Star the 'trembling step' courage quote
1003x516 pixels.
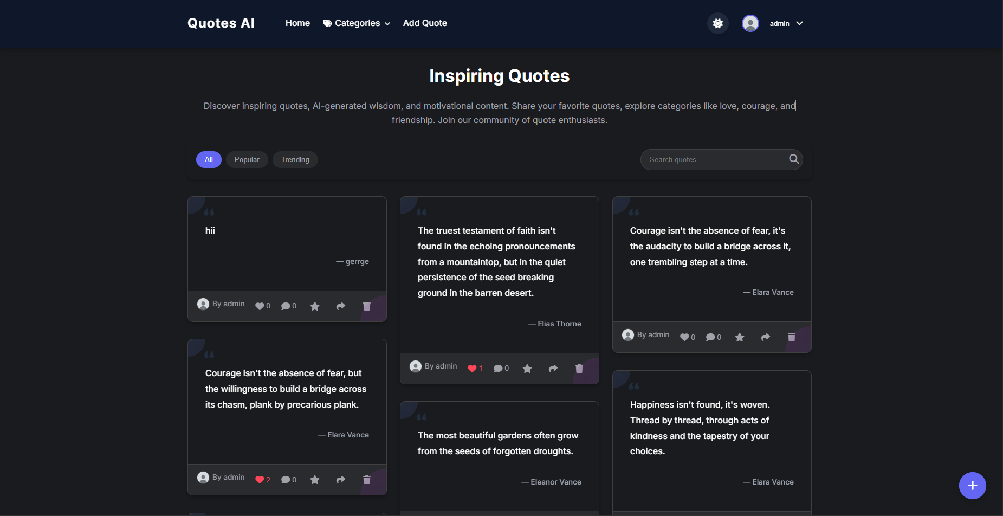tap(740, 337)
